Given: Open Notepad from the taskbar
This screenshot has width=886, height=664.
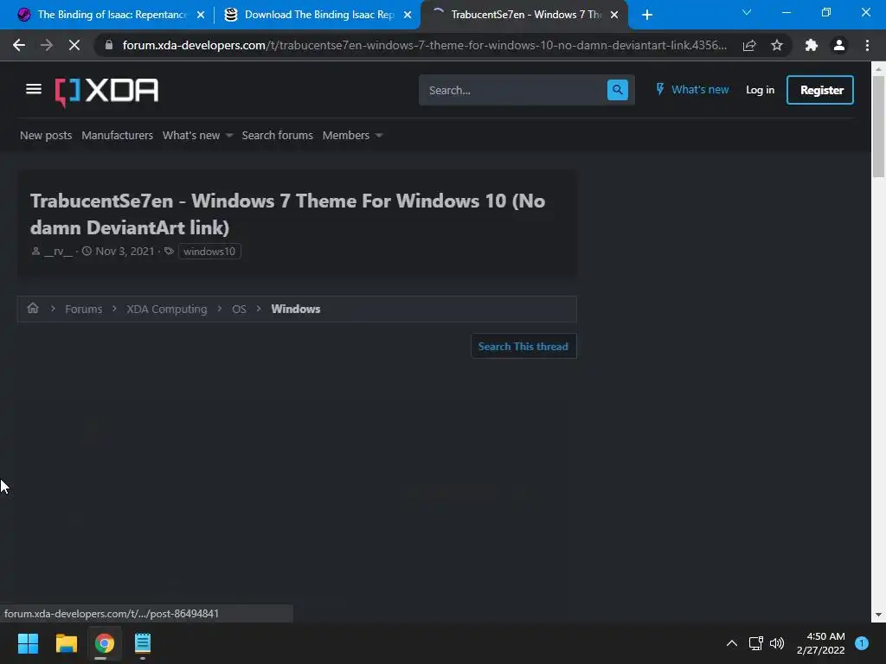Looking at the screenshot, I should 143,643.
